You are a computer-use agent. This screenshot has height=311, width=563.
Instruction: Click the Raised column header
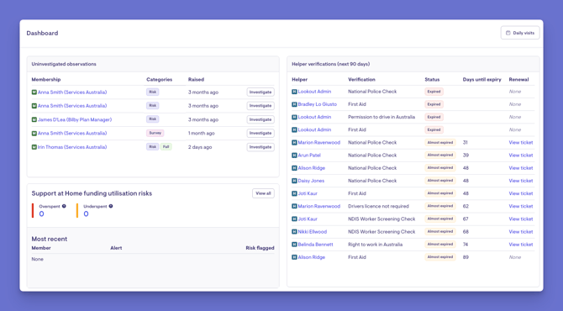tap(196, 79)
